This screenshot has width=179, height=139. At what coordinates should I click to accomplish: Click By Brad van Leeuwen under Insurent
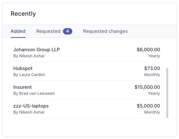tap(34, 93)
